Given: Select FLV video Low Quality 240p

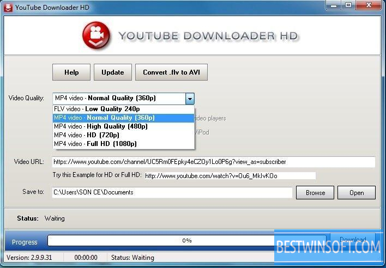Looking at the screenshot, I should coord(124,109).
